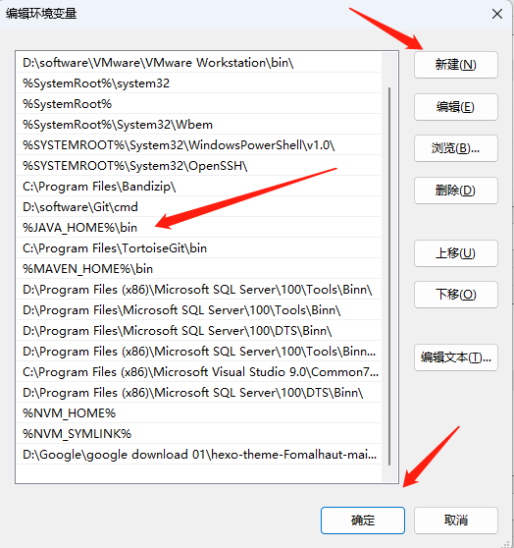Select the hexo-theme-Fomalhaut-mai... path entry
Screen dimensions: 514x548
(199, 455)
